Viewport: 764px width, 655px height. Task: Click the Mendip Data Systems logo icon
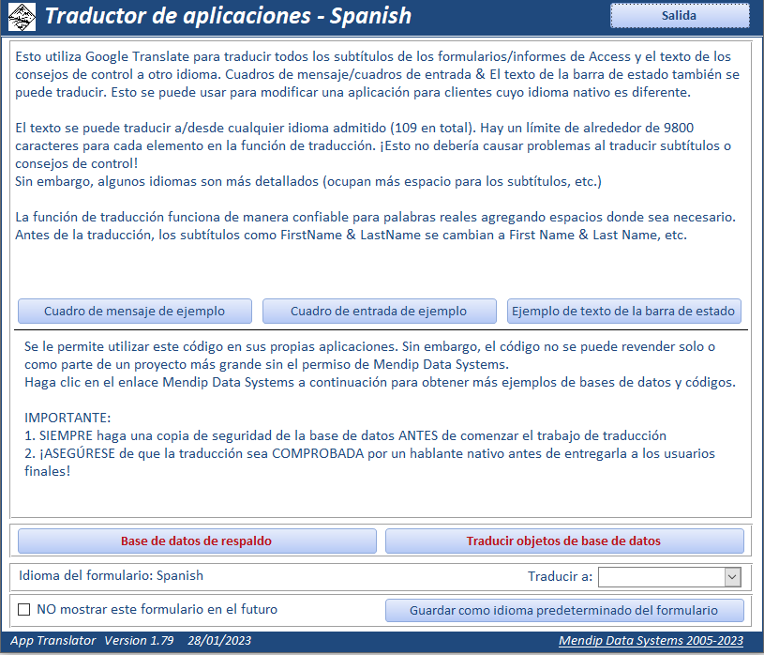(22, 17)
